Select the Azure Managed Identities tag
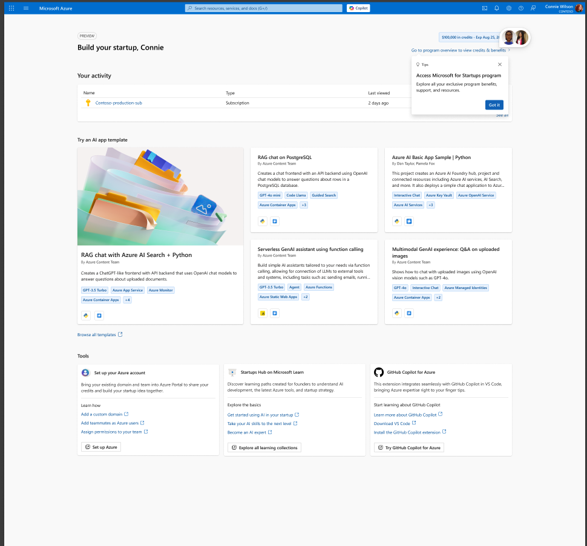Image resolution: width=587 pixels, height=546 pixels. pyautogui.click(x=466, y=288)
